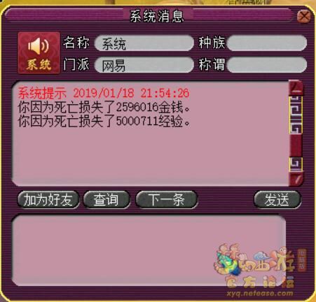316x302 pixels.
Task: Send the message with 发送 button
Action: pos(277,200)
